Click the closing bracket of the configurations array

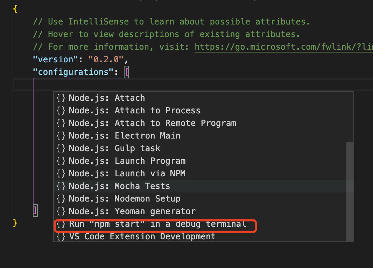coord(35,211)
